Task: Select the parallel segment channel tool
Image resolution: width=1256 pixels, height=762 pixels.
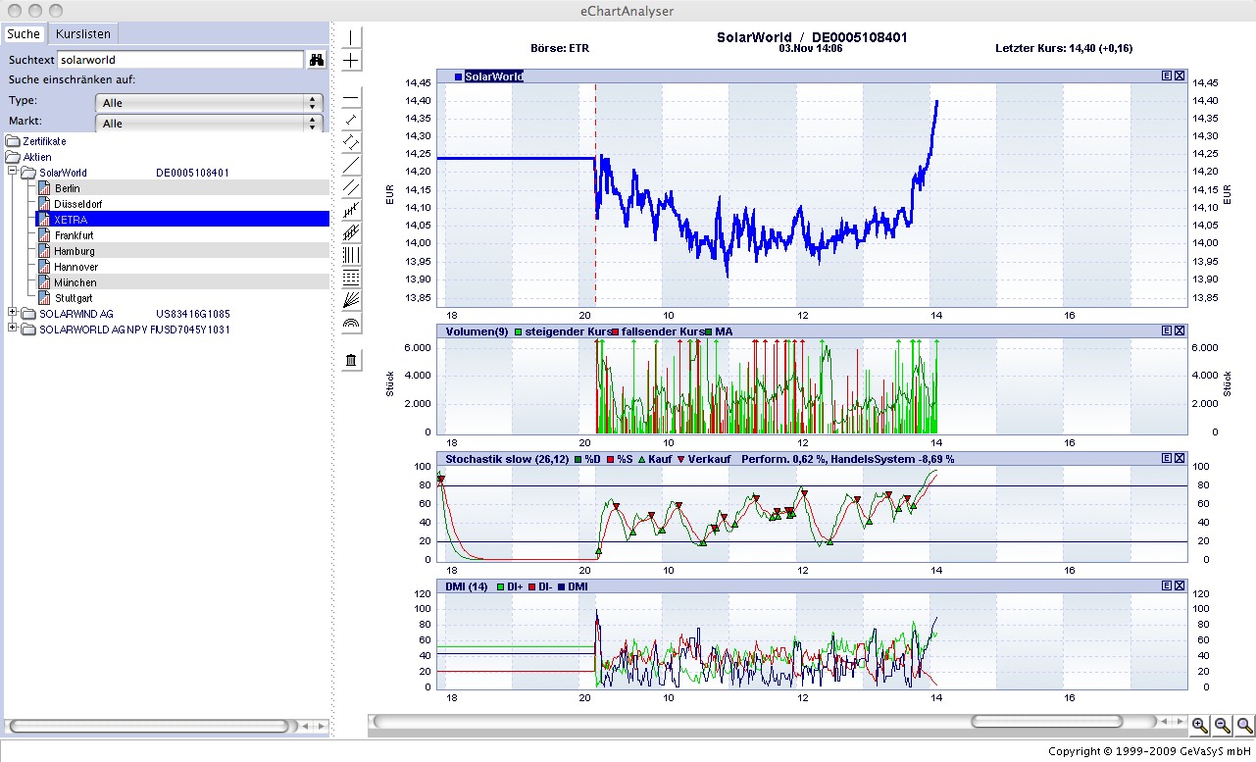Action: 352,142
